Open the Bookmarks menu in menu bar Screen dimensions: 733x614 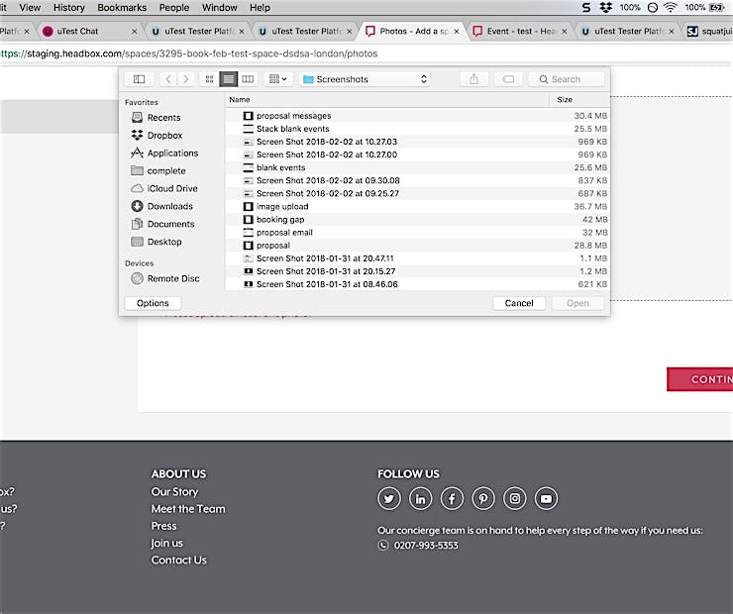[122, 7]
